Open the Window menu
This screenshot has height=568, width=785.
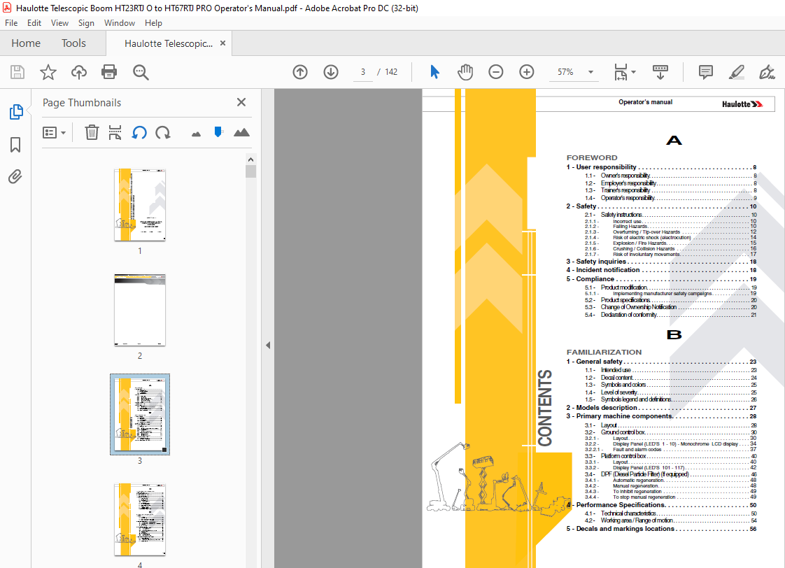click(x=119, y=23)
